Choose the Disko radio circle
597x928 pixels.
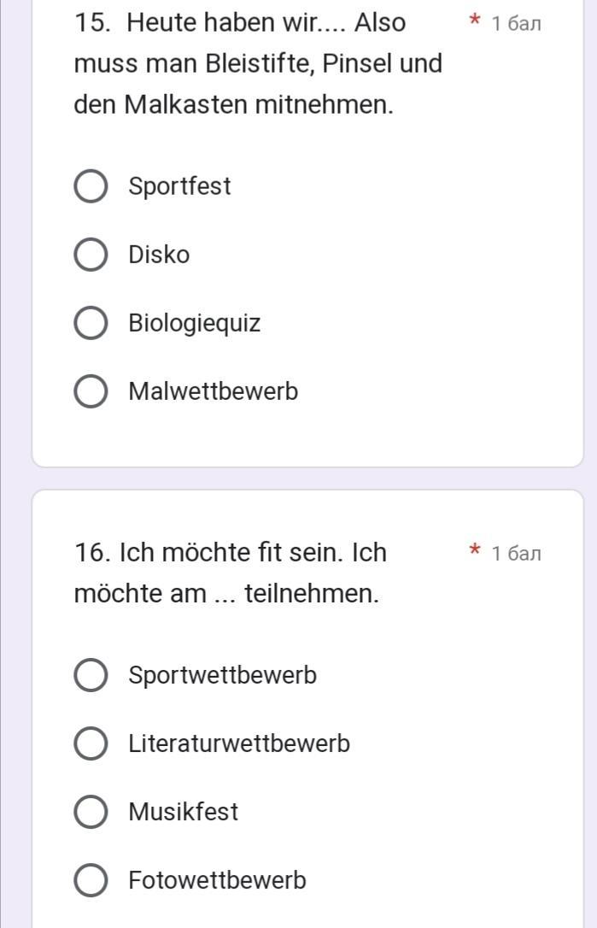[91, 255]
